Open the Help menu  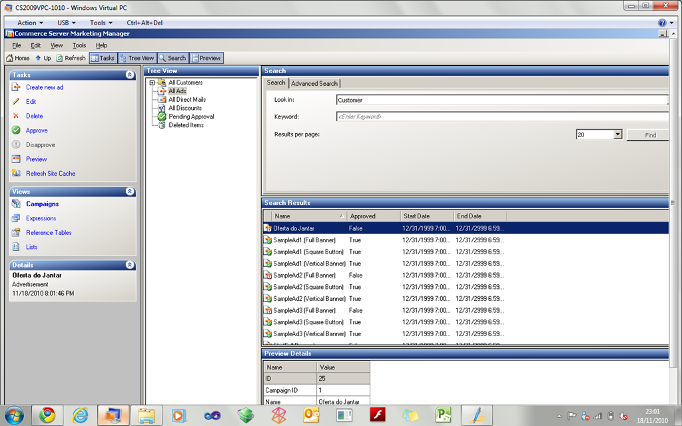(101, 45)
